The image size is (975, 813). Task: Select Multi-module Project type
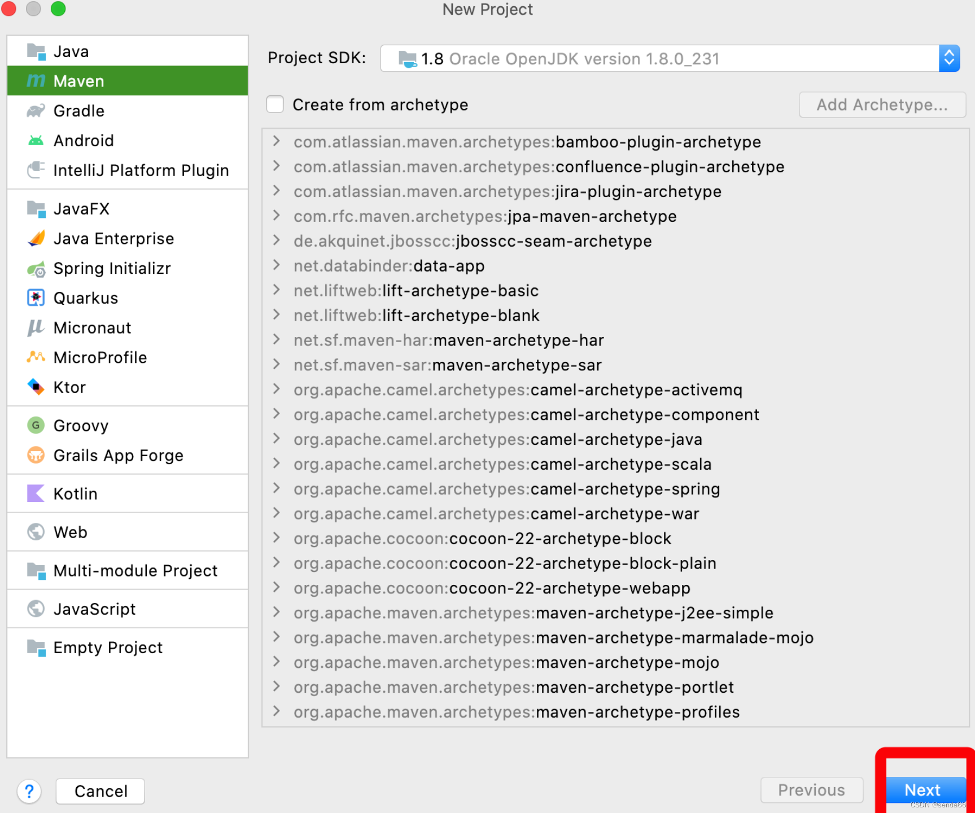pyautogui.click(x=128, y=571)
